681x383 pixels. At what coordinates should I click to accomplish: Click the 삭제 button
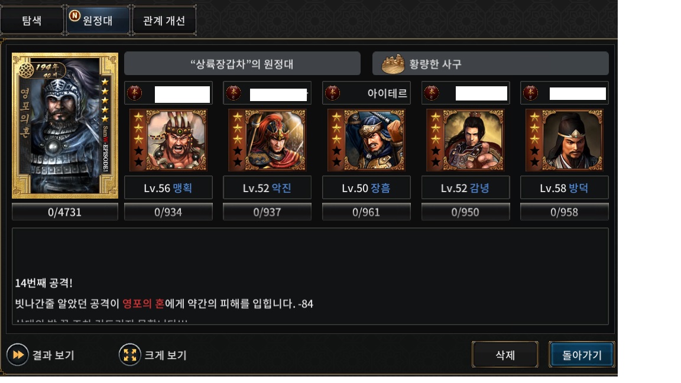(x=505, y=355)
